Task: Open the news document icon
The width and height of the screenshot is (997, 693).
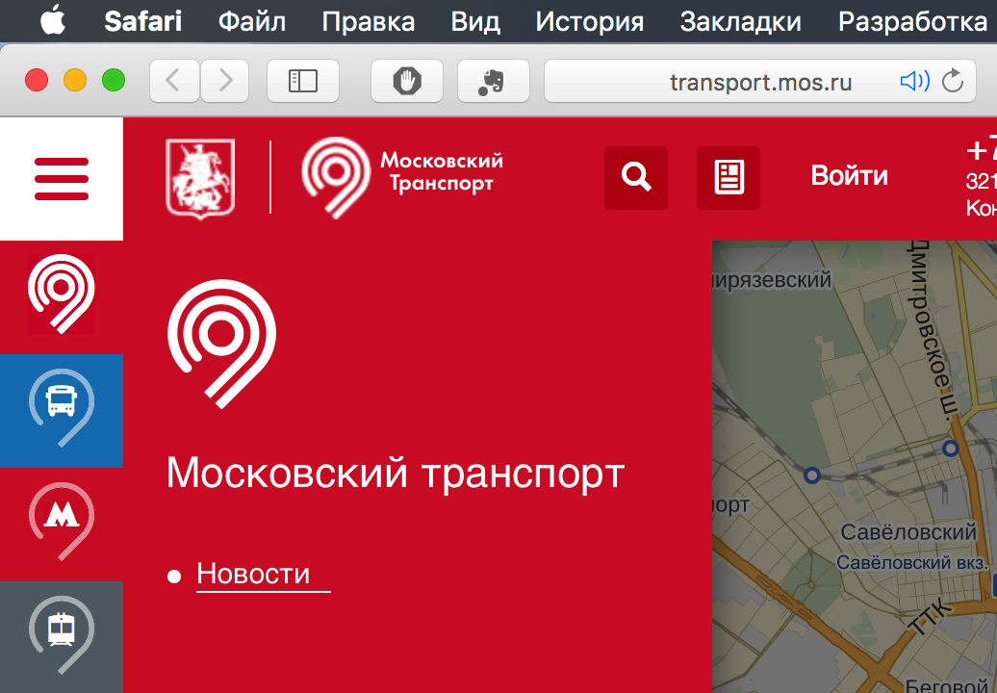Action: tap(729, 177)
